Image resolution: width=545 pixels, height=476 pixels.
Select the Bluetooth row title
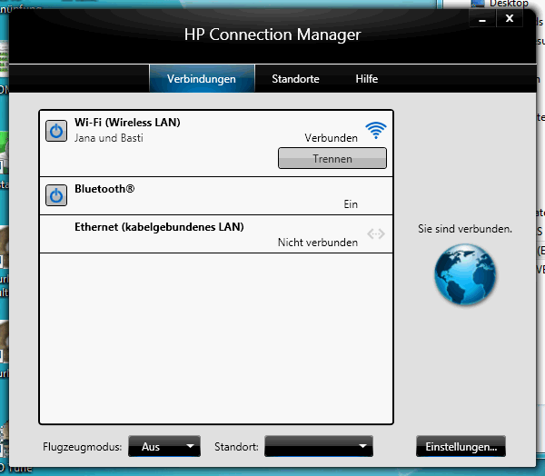[104, 189]
